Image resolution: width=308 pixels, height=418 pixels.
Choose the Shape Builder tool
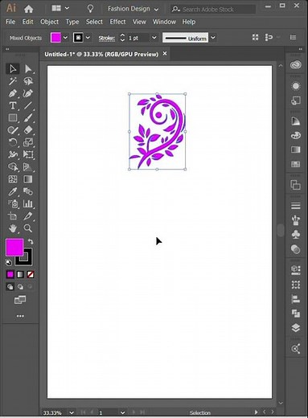pyautogui.click(x=13, y=167)
